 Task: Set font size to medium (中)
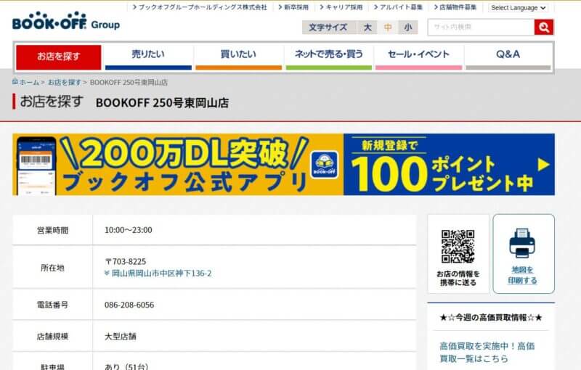coord(388,28)
